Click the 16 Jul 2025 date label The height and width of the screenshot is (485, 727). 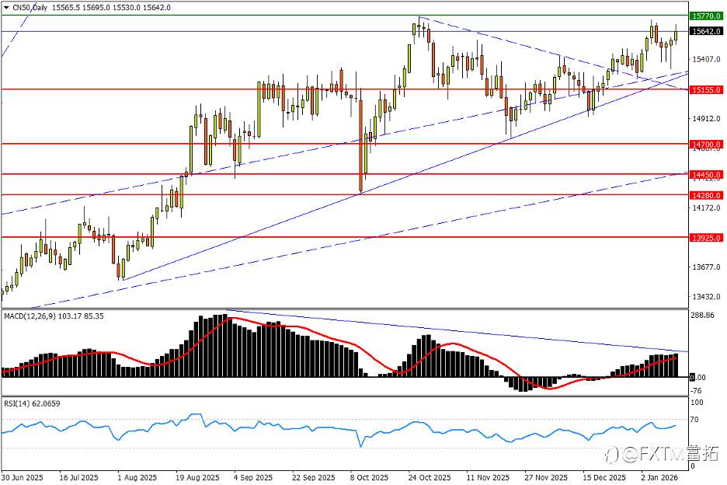click(78, 477)
